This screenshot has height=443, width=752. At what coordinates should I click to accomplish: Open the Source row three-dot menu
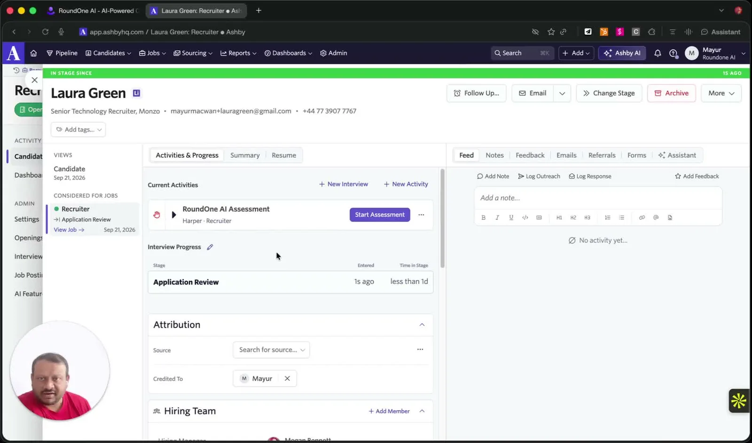pyautogui.click(x=420, y=350)
